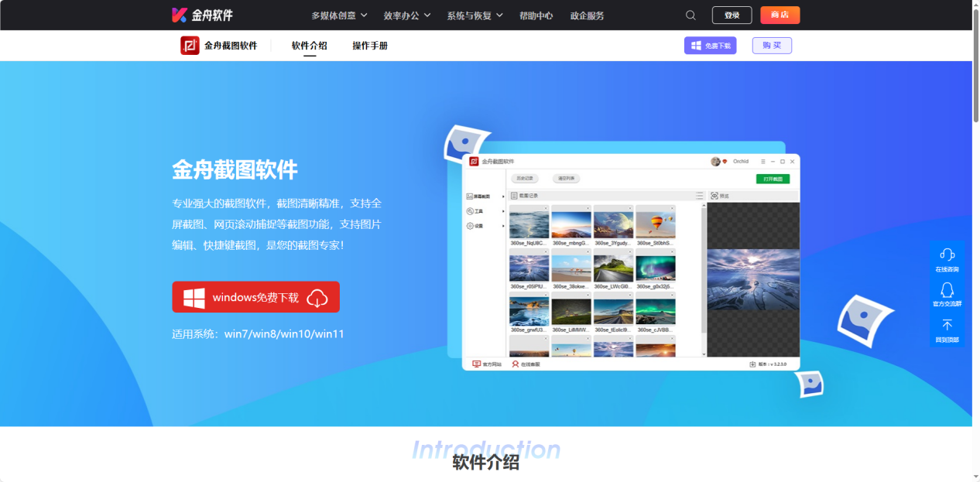Select the hot air balloon screenshot thumbnail
The width and height of the screenshot is (980, 482).
[x=656, y=224]
